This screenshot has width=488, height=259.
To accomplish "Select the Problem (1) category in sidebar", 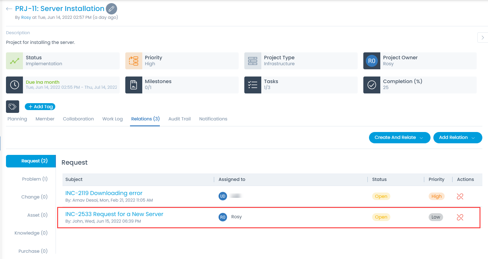I will click(35, 179).
